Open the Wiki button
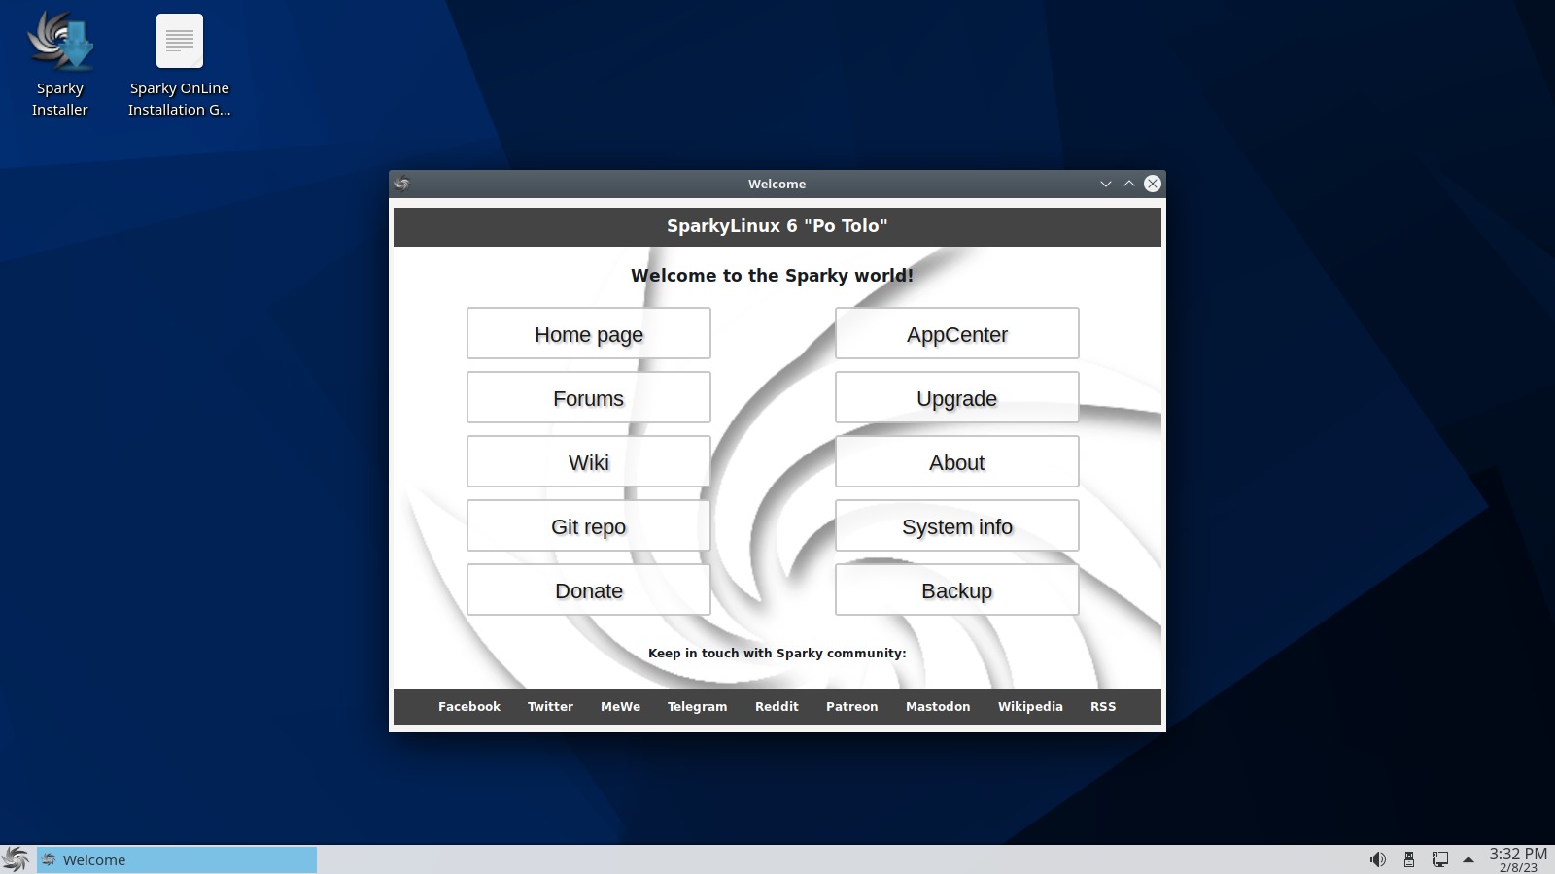This screenshot has height=874, width=1555. tap(589, 462)
